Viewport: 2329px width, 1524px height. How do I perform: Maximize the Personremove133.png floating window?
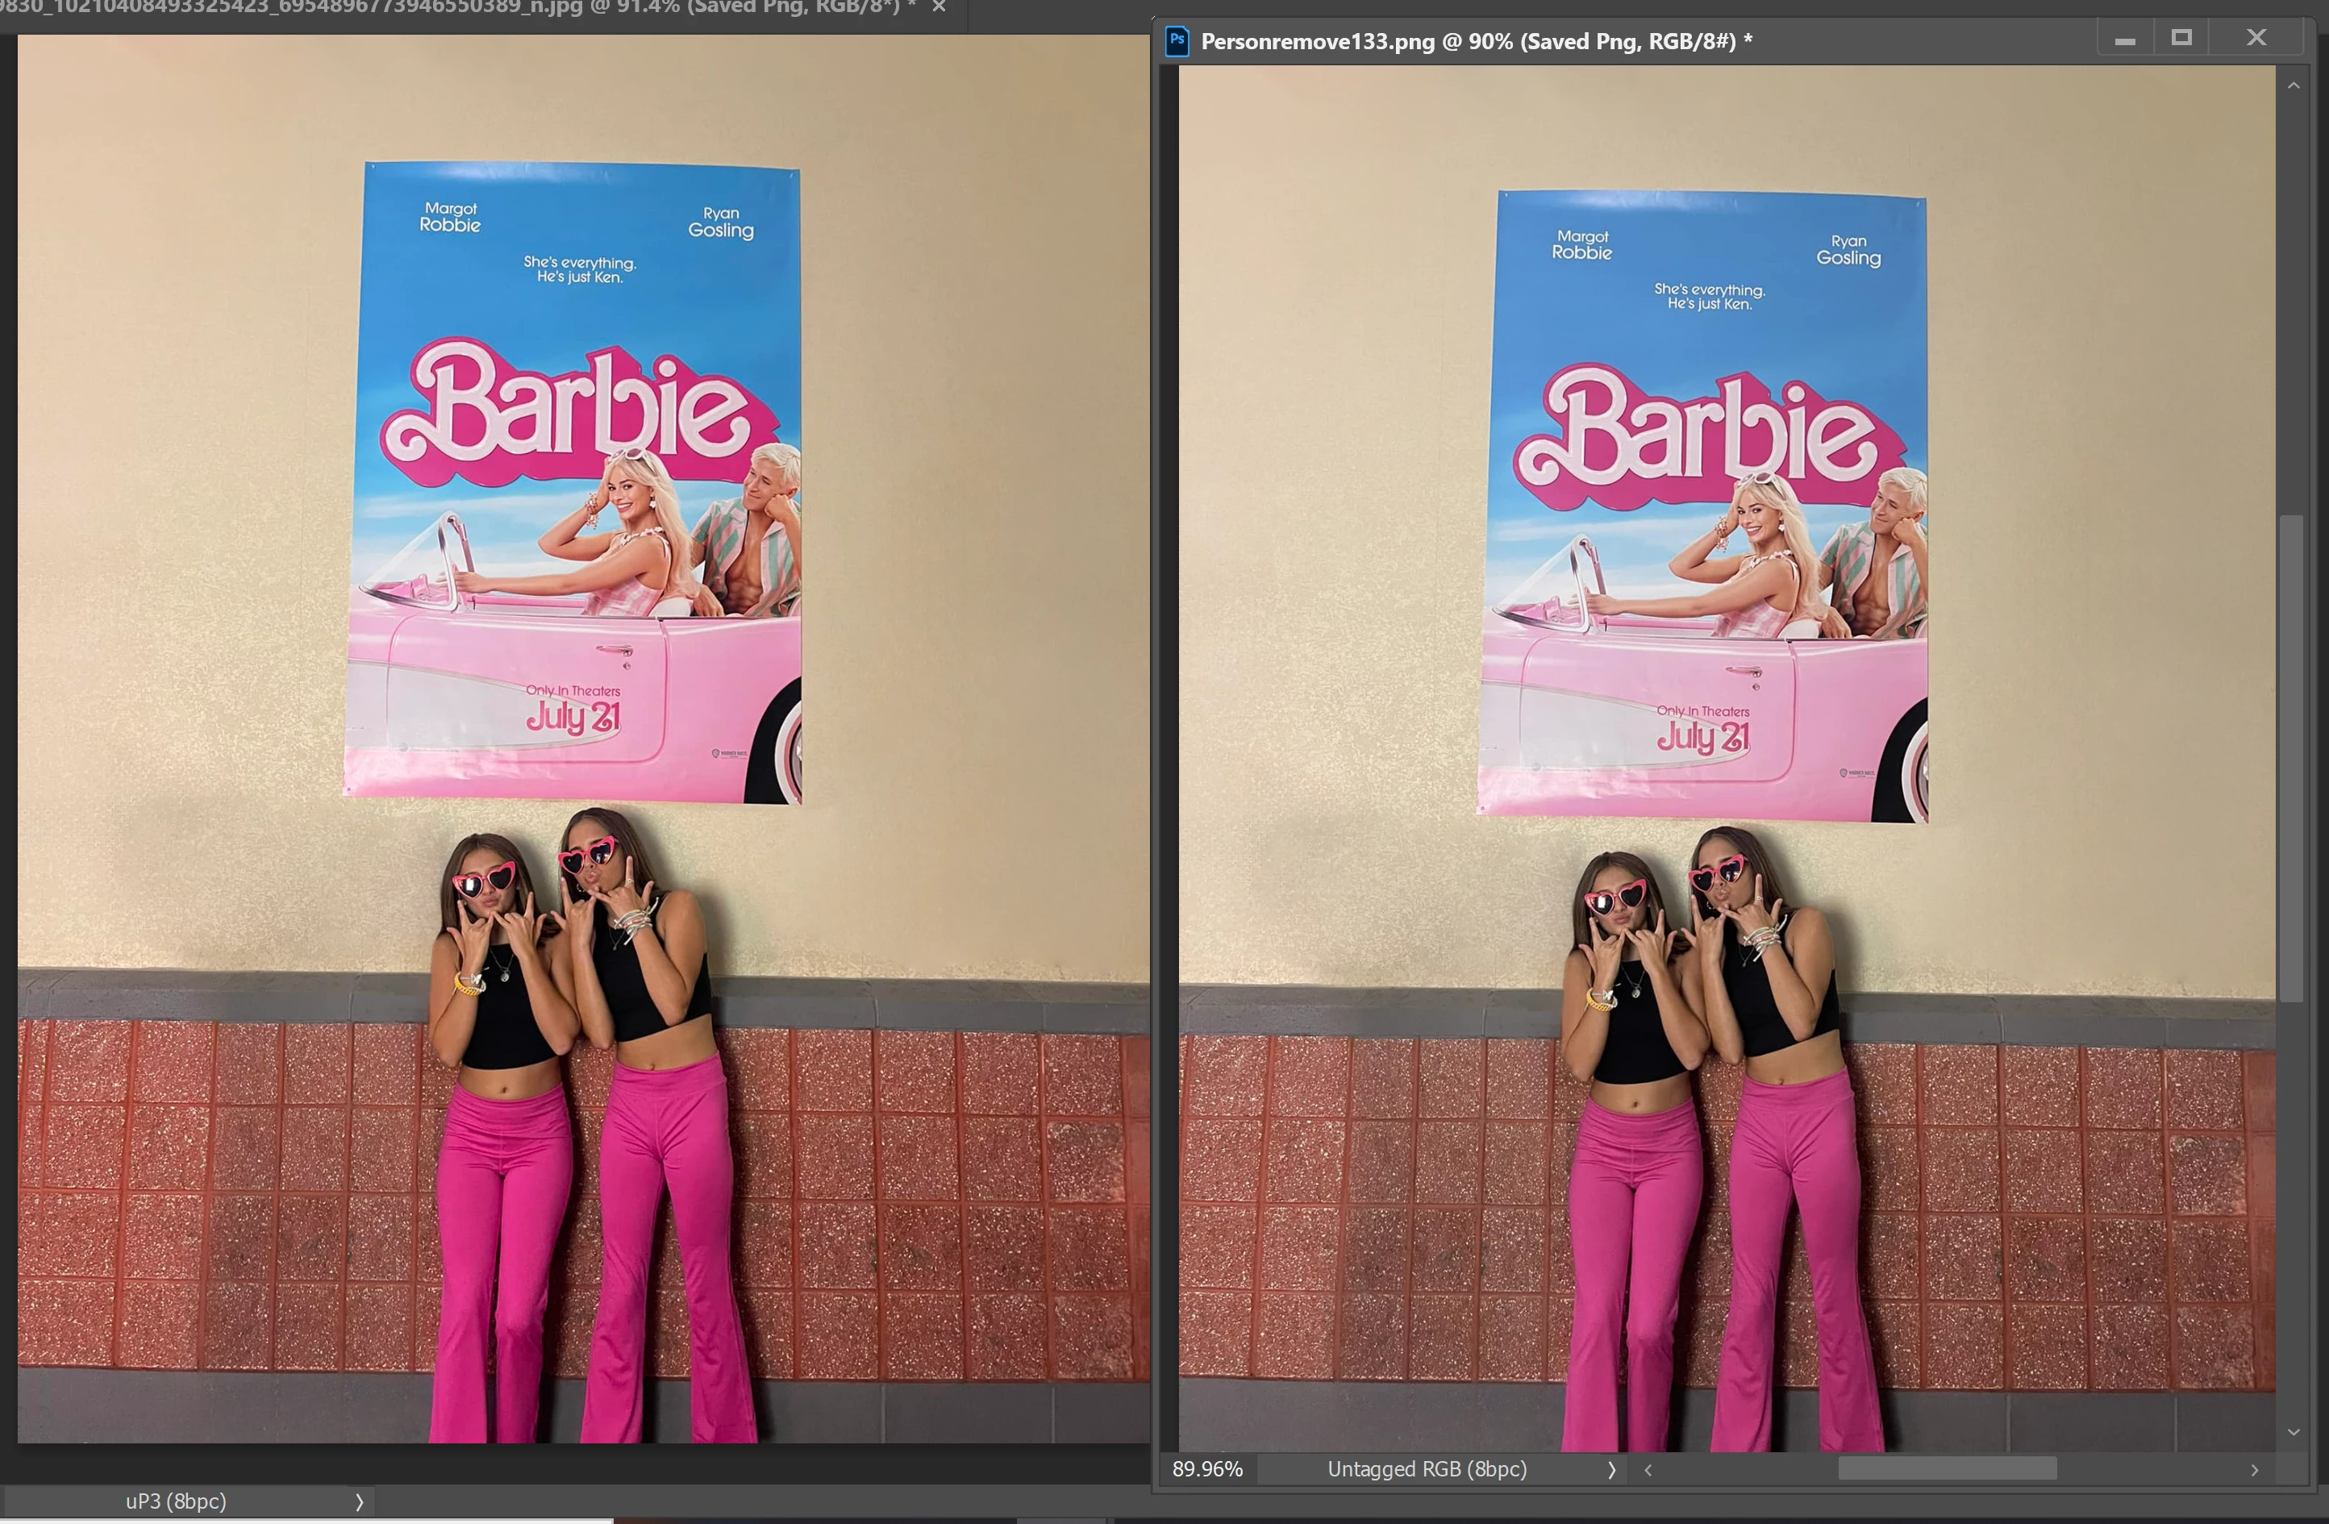point(2181,38)
